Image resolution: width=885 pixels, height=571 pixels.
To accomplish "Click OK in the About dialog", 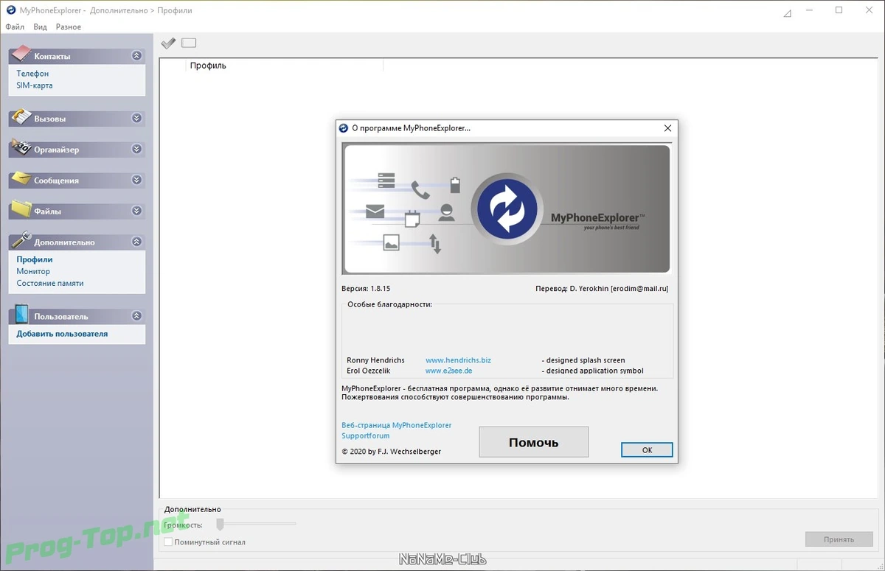I will [647, 449].
